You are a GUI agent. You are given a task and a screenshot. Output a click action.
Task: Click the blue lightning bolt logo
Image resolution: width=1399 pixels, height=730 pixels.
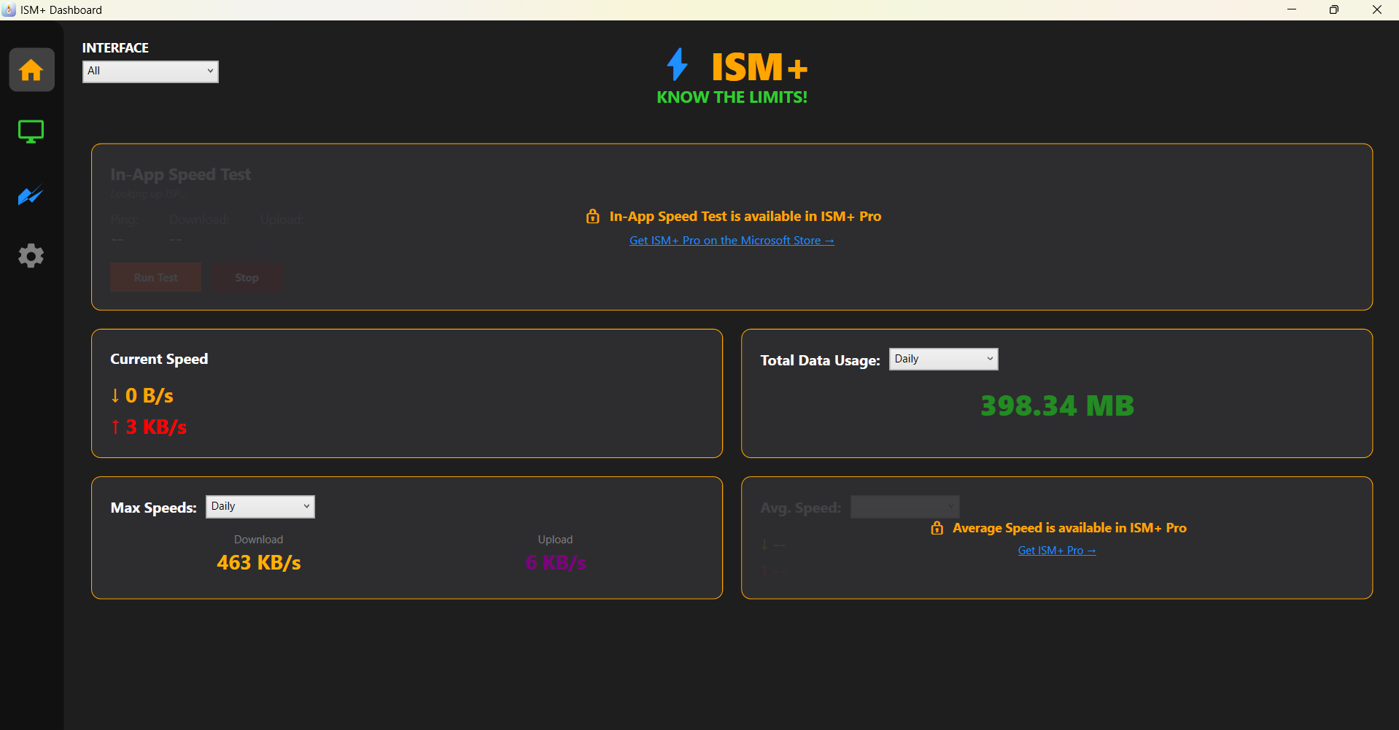click(678, 65)
